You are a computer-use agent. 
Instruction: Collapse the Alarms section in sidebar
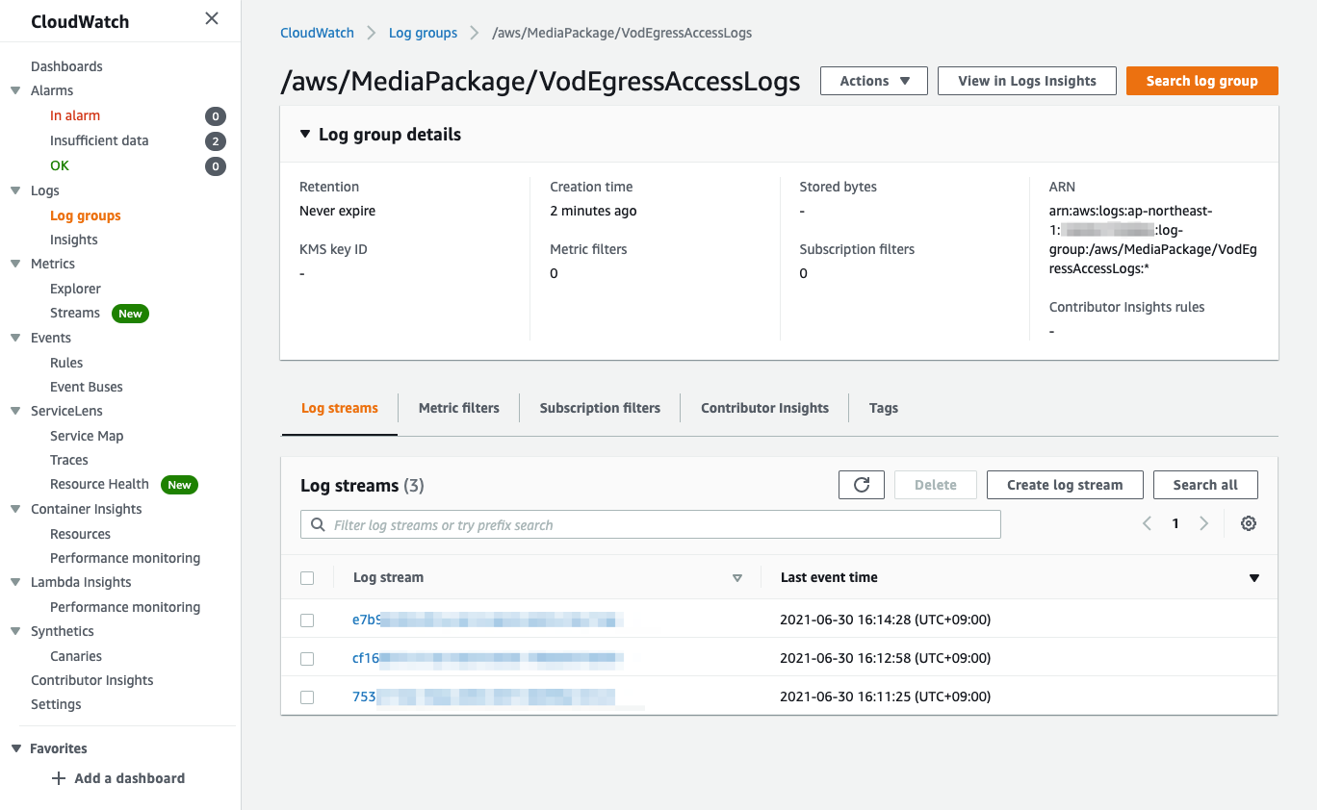click(15, 90)
